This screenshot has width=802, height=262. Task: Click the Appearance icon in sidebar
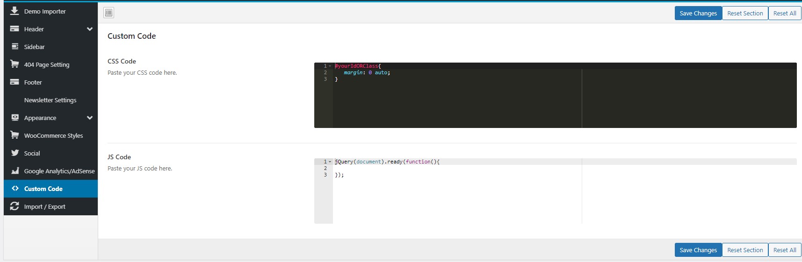point(15,117)
